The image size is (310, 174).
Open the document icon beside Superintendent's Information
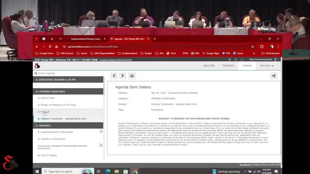101,131
